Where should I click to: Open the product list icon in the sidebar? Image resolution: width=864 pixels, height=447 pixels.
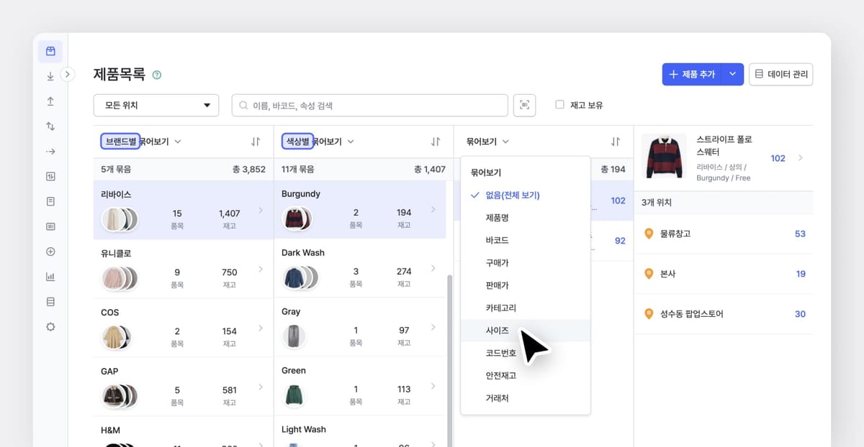[x=50, y=51]
